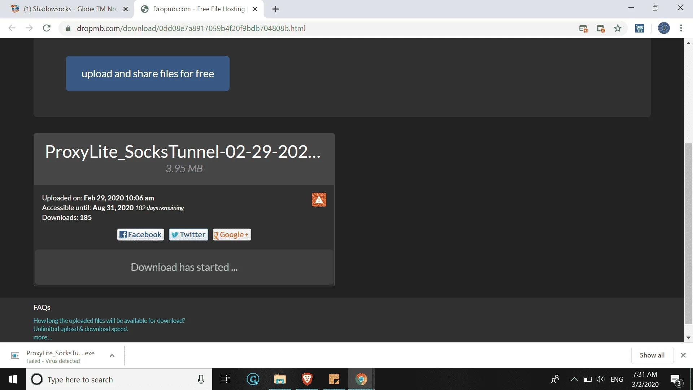This screenshot has width=693, height=390.
Task: Click the padlock site info icon
Action: (x=68, y=29)
